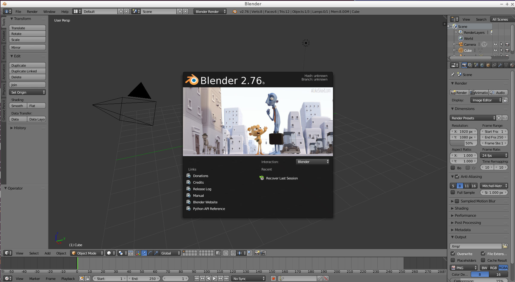The height and width of the screenshot is (282, 515).
Task: Click the Blender logo in splash screen
Action: (192, 80)
